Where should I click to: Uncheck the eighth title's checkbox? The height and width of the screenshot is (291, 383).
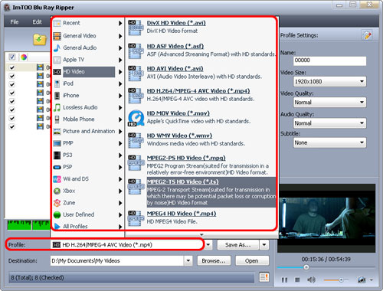11,126
